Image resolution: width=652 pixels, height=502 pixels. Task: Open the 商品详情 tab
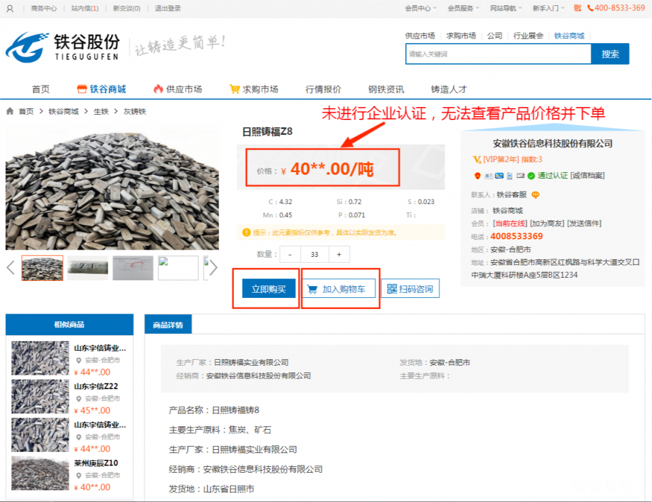tap(168, 325)
